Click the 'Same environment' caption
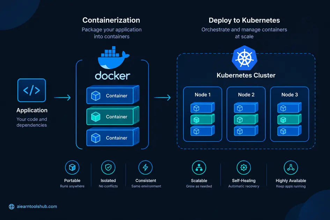The width and height of the screenshot is (330, 220). coord(146,186)
